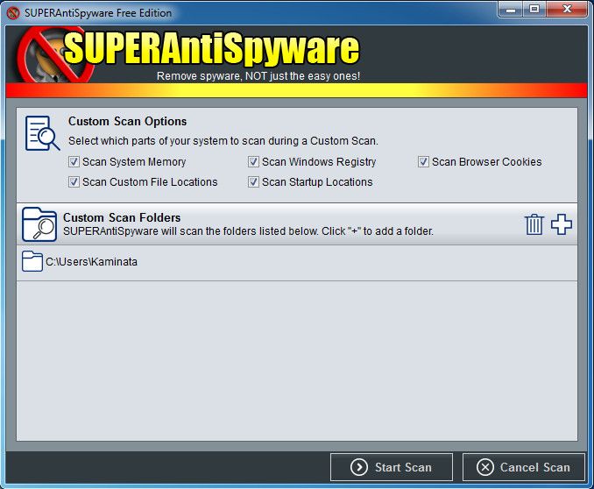The height and width of the screenshot is (489, 594).
Task: Click the plus icon to add a folder
Action: pos(562,224)
